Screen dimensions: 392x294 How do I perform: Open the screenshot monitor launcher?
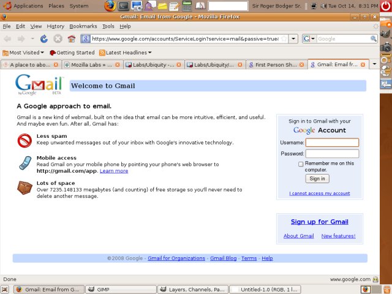tap(137, 6)
